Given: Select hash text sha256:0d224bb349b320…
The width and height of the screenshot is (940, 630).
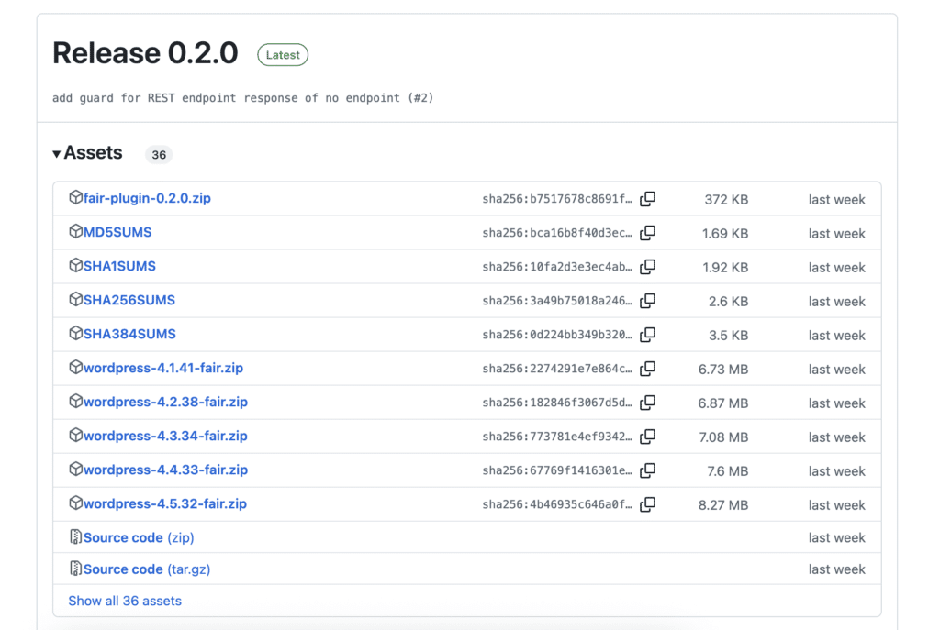Looking at the screenshot, I should pos(557,335).
